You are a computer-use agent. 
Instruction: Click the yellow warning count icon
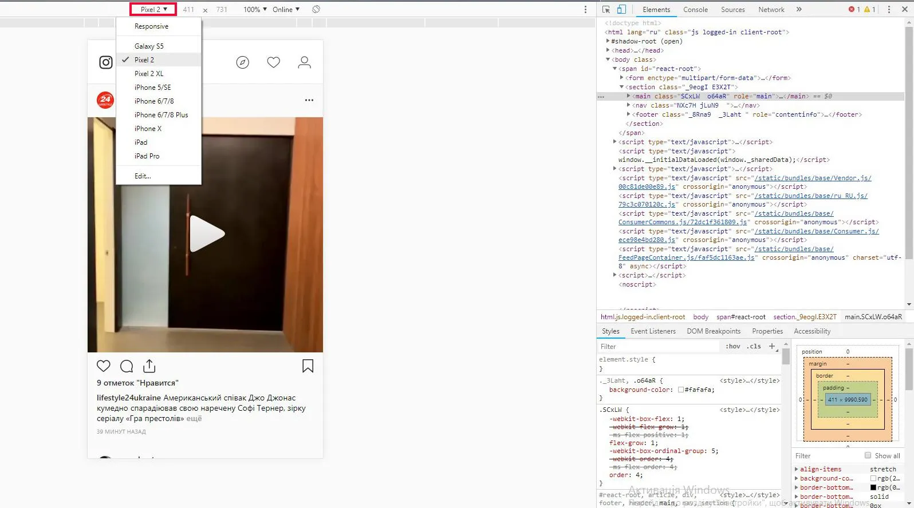(867, 10)
